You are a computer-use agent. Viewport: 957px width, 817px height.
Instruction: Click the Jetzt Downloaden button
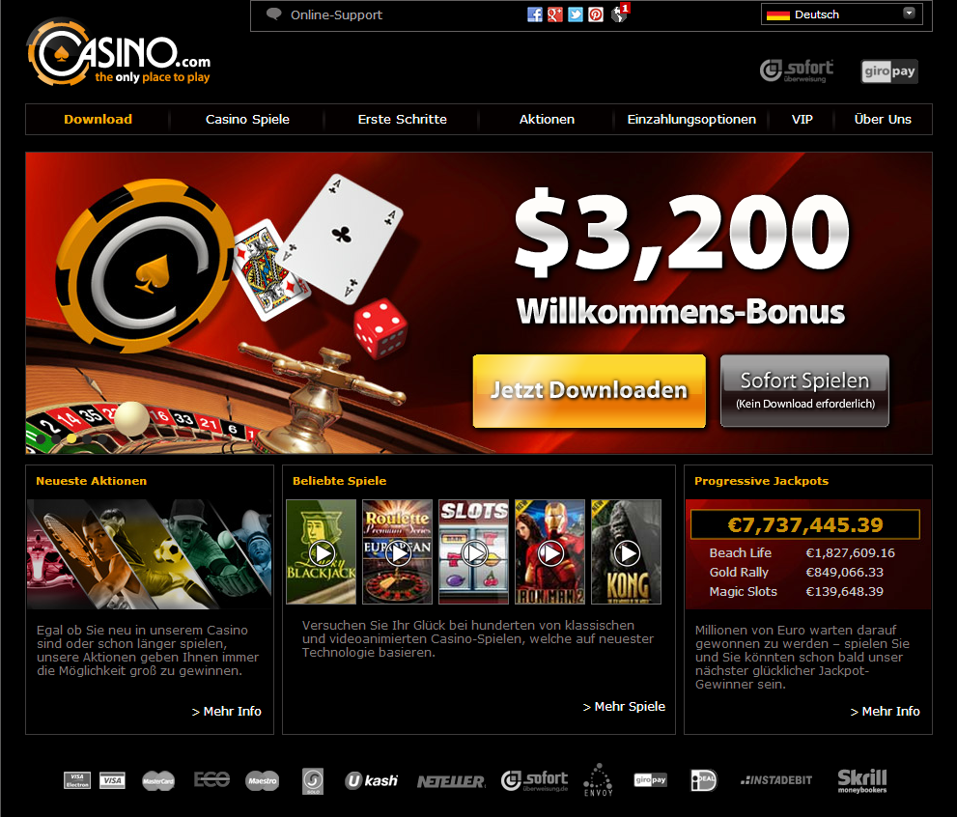pos(589,390)
